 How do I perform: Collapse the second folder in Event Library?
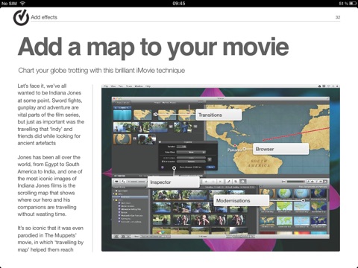[114, 200]
